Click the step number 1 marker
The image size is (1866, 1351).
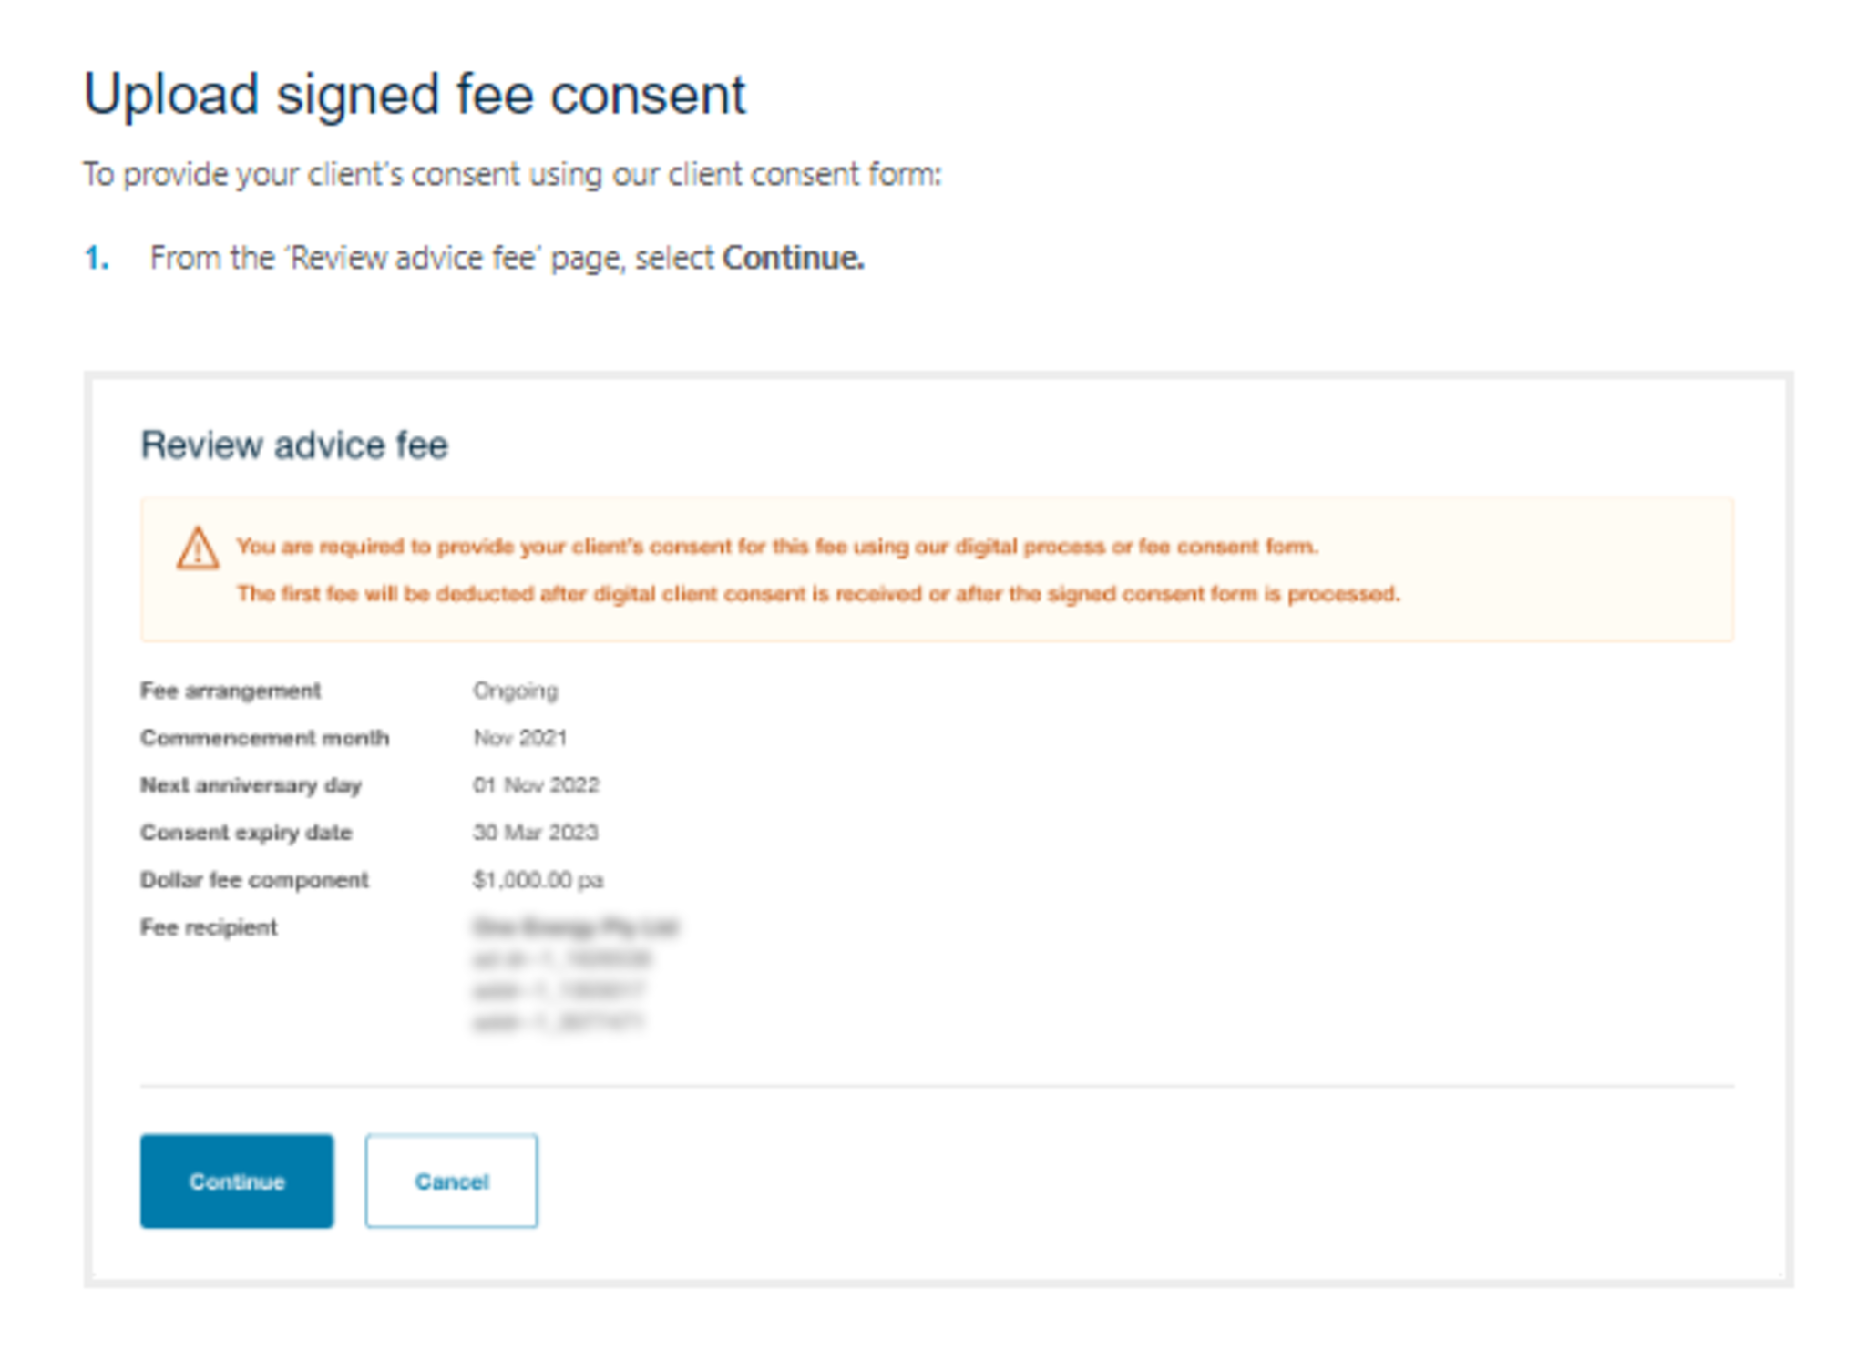[97, 259]
